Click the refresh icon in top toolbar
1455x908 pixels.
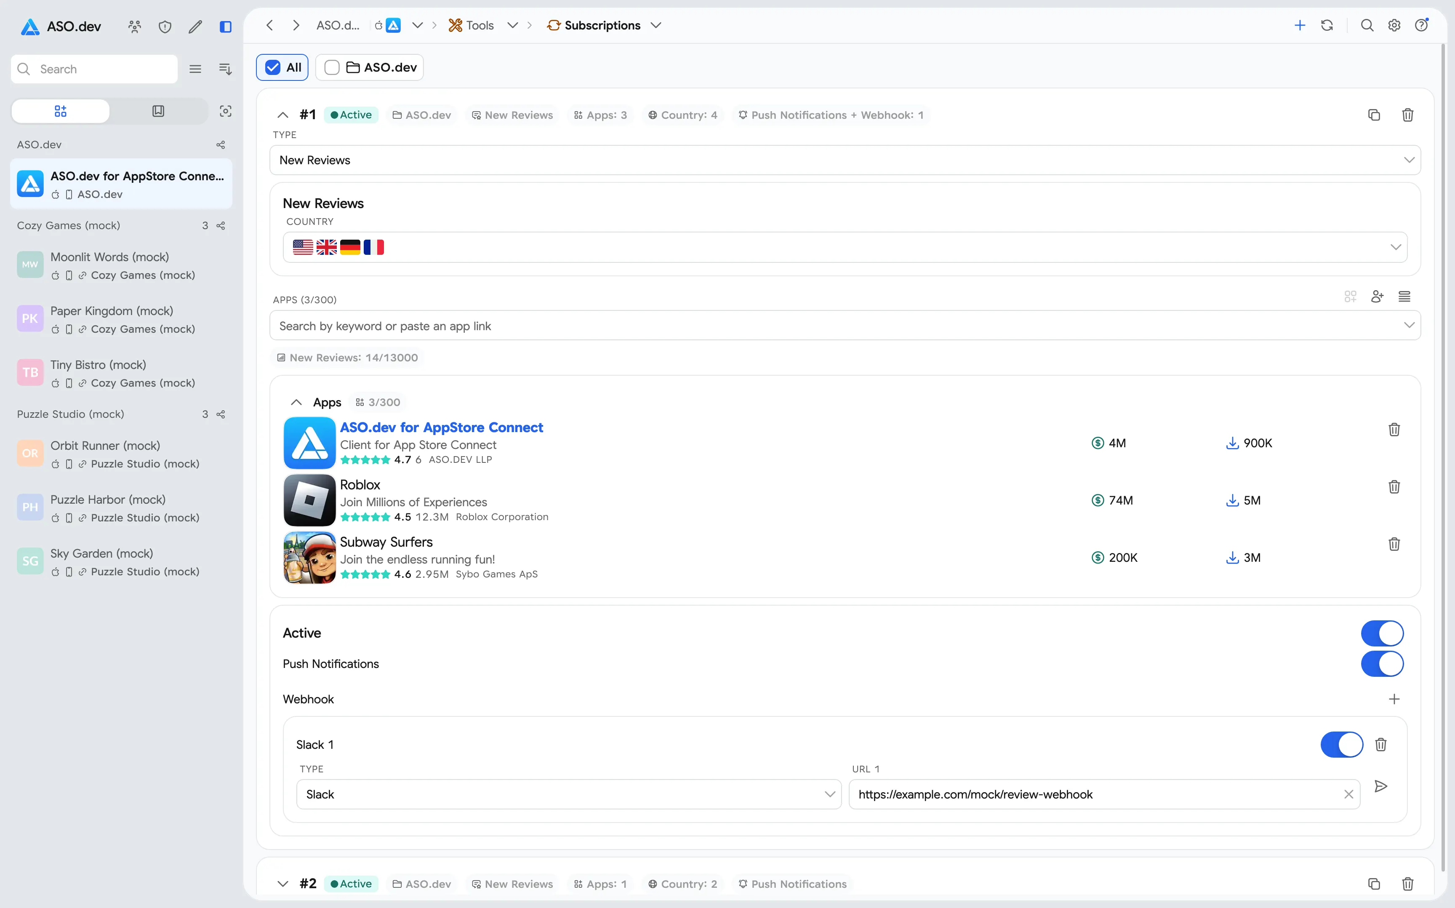pyautogui.click(x=1327, y=25)
